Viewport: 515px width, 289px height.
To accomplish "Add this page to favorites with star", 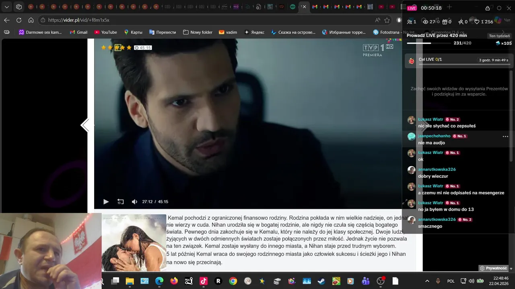I will click(387, 20).
